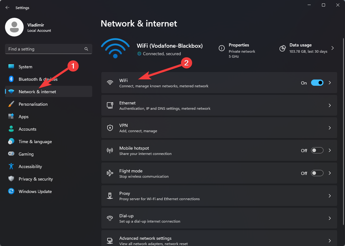Expand the VPN row chevron

pyautogui.click(x=330, y=128)
